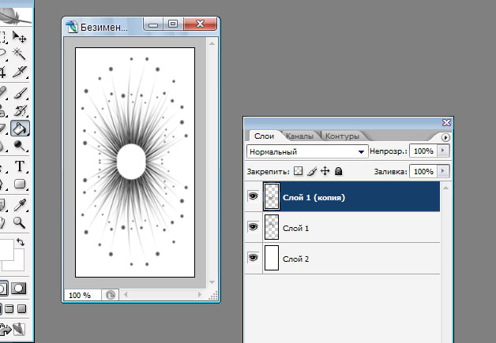
Task: Toggle visibility of layer Слой 1
Action: click(254, 227)
